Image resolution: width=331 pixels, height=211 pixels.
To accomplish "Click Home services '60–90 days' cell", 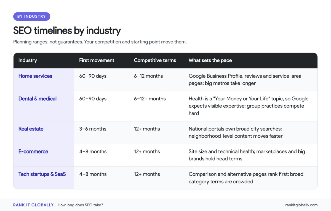I will coord(93,76).
